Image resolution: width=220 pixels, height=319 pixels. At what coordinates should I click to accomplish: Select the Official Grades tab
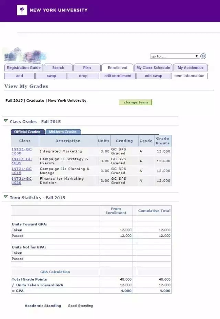(27, 132)
